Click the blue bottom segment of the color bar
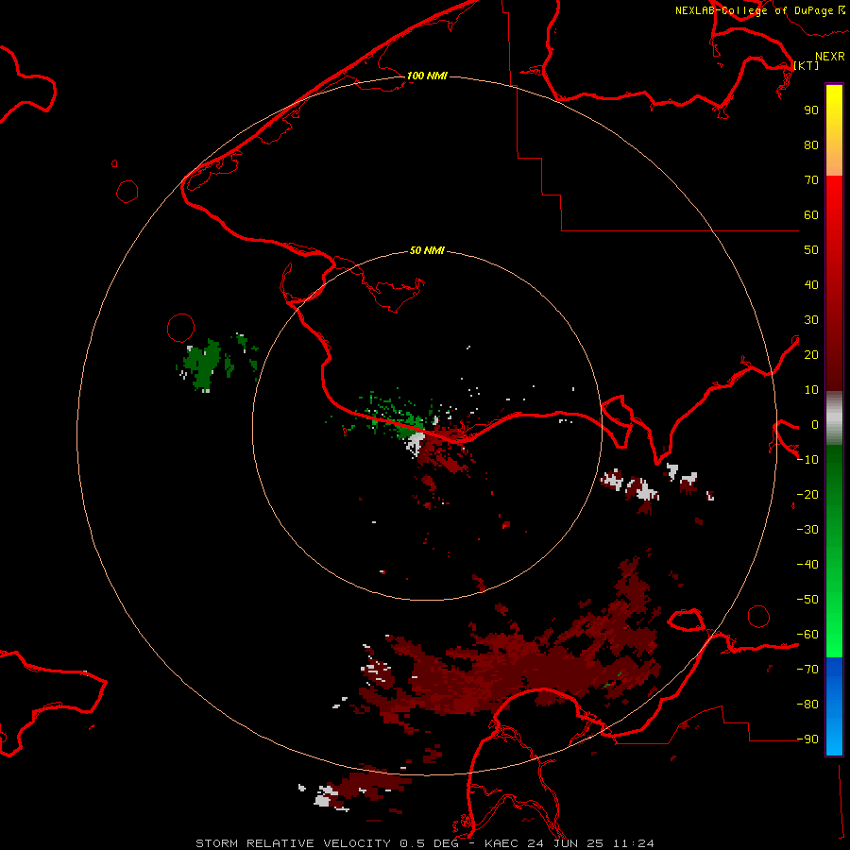The height and width of the screenshot is (850, 850). tap(834, 706)
